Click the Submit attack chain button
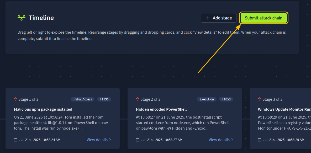 click(263, 18)
